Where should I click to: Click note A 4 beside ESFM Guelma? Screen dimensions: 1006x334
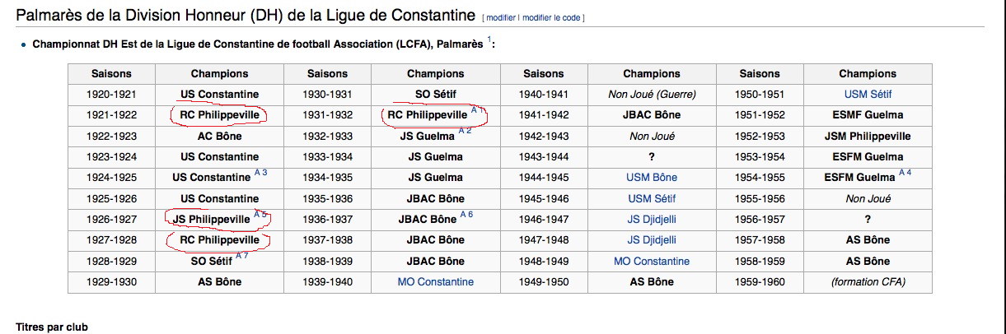[x=905, y=173]
